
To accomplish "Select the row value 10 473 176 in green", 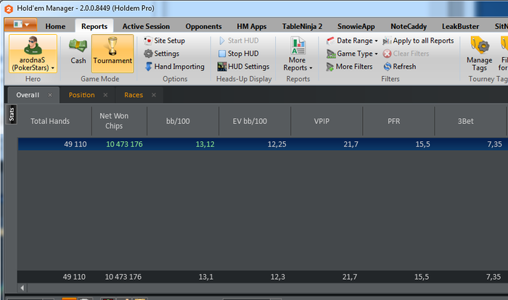I will click(x=124, y=144).
